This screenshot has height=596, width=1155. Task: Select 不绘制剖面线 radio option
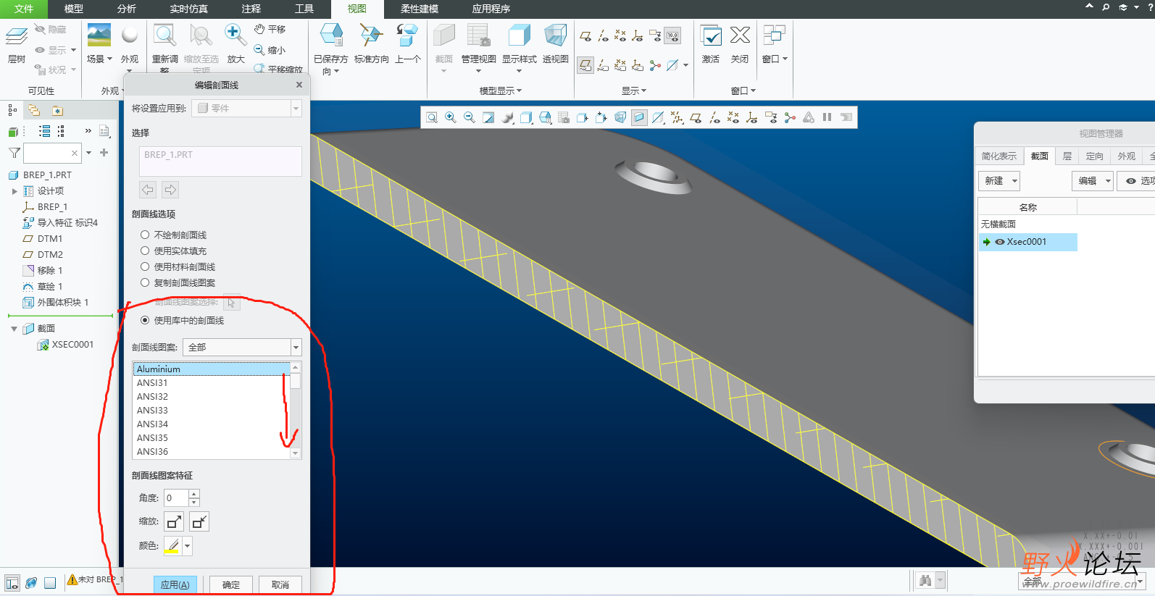coord(145,235)
